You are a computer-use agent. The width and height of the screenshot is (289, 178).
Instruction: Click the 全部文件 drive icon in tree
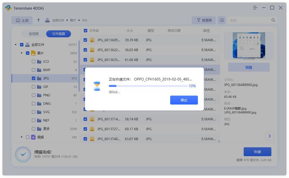pos(27,45)
